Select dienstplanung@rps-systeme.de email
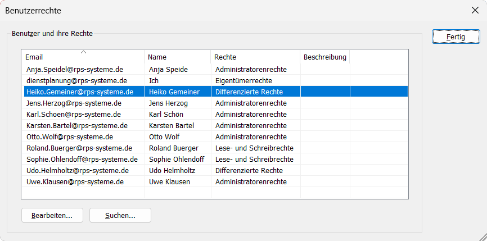The image size is (487, 241). point(76,81)
